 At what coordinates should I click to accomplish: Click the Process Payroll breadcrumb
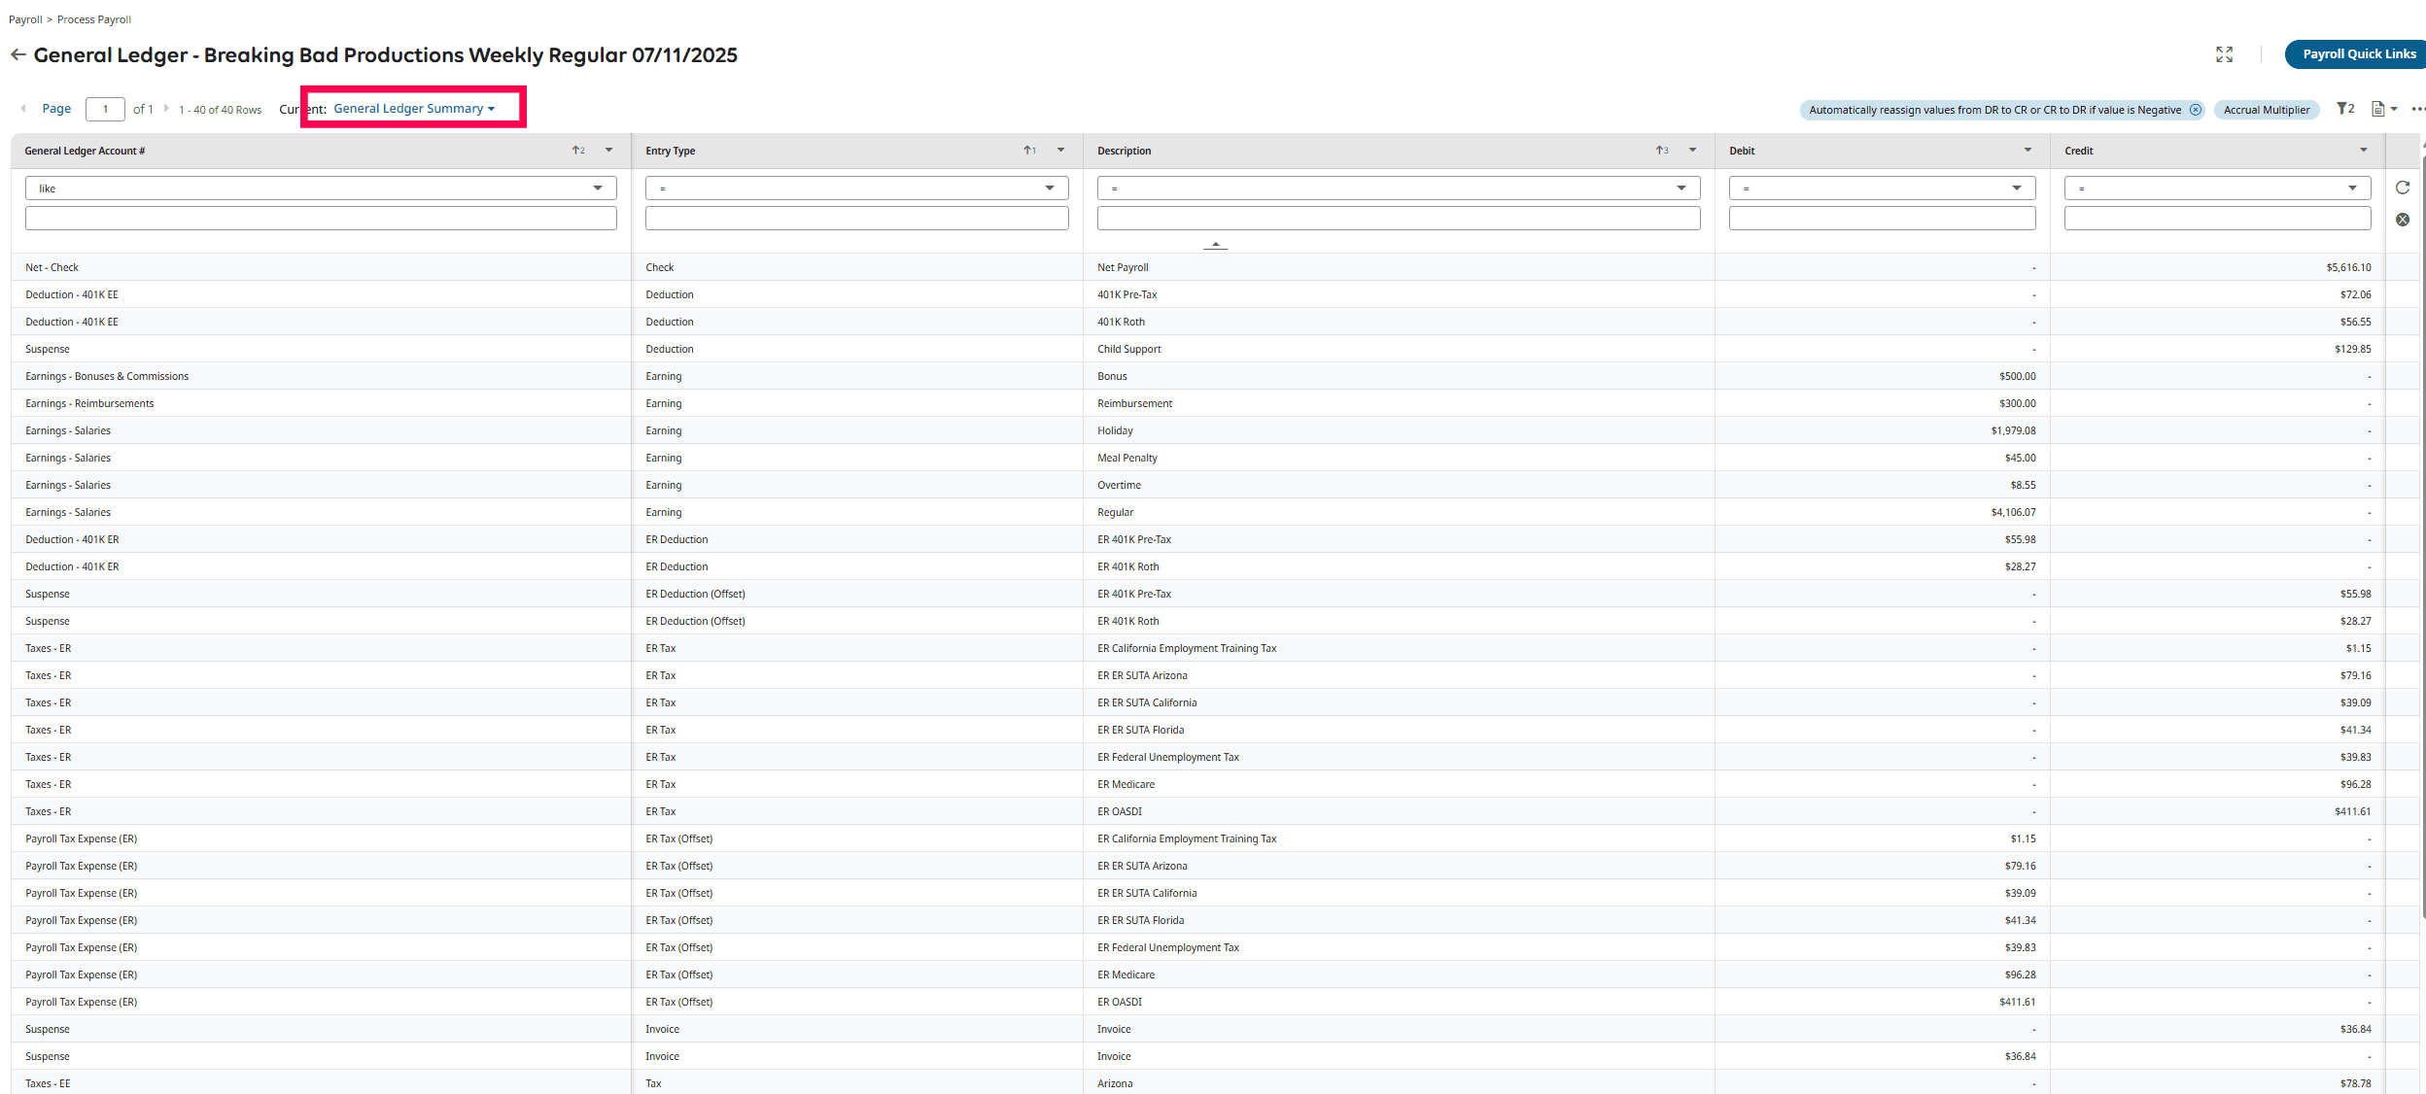pos(94,19)
